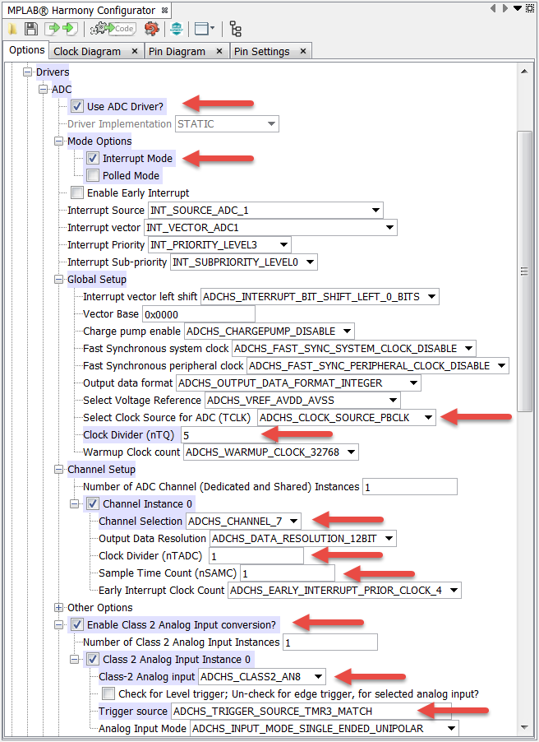Screen dimensions: 539x742
Task: Click the open folder icon in toolbar
Action: click(x=14, y=29)
